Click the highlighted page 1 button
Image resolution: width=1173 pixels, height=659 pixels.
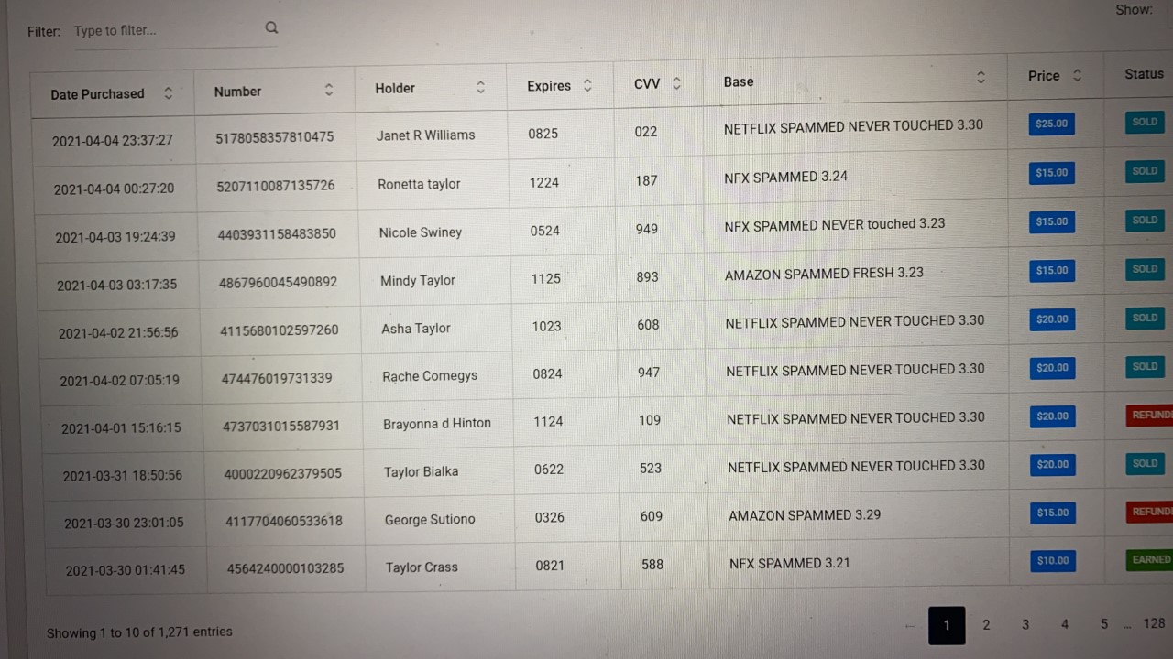pyautogui.click(x=947, y=626)
